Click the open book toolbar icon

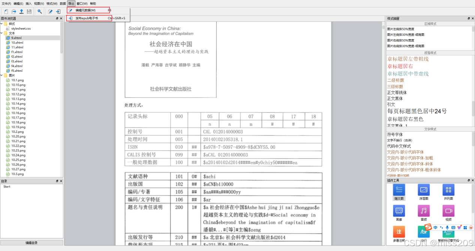tap(14, 12)
